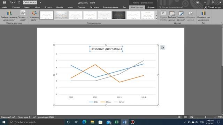The width and height of the screenshot is (223, 125).
Task: Switch to the Рассылки tab
Action: [x=94, y=7]
